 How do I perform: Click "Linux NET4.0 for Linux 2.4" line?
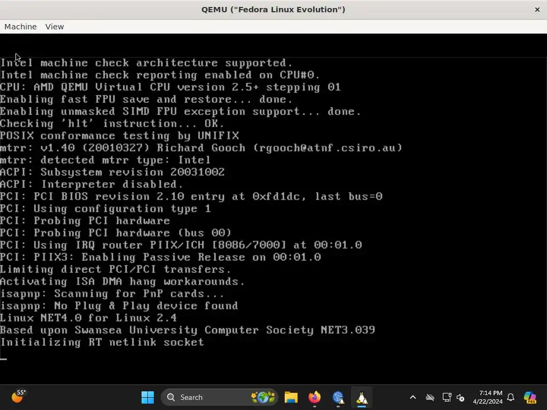88,318
